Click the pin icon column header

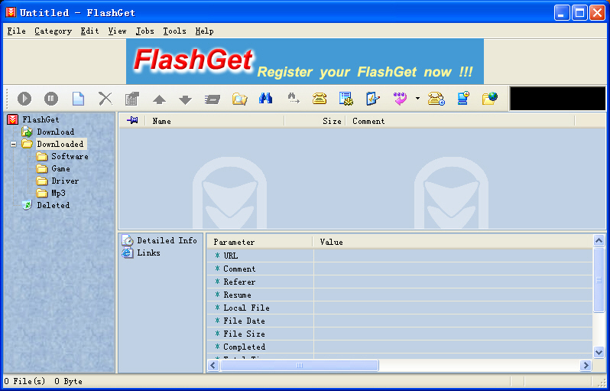coord(132,121)
